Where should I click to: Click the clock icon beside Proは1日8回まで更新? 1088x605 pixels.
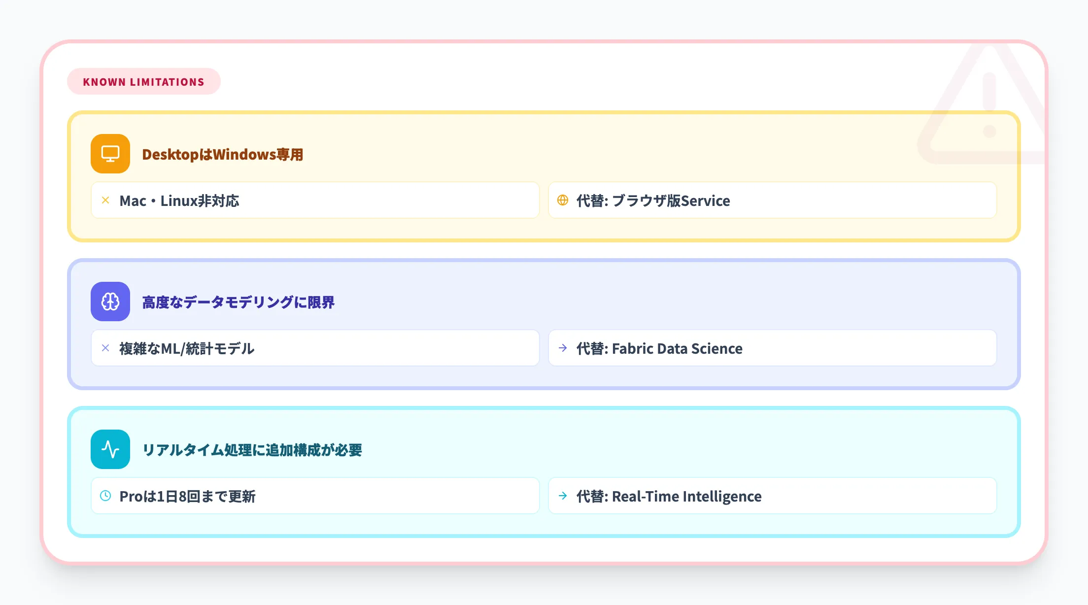(x=105, y=496)
